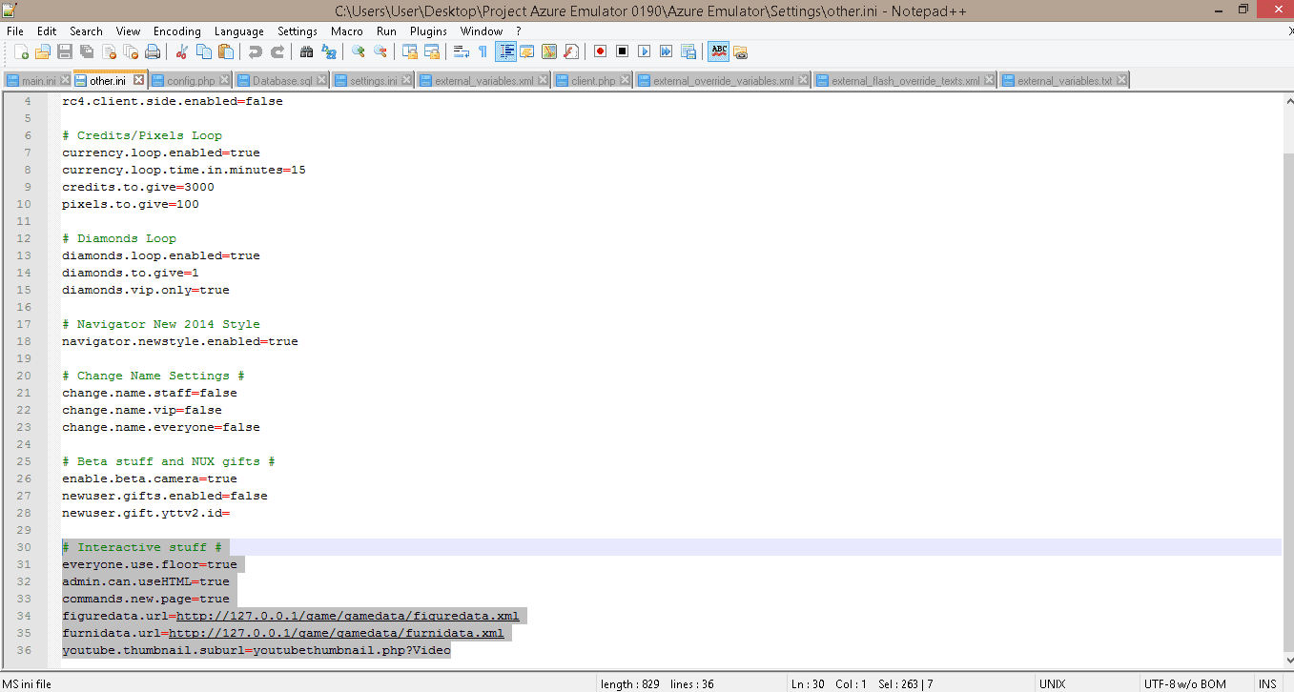Viewport: 1294px width, 692px height.
Task: Close the main.ini tab
Action: coord(65,80)
